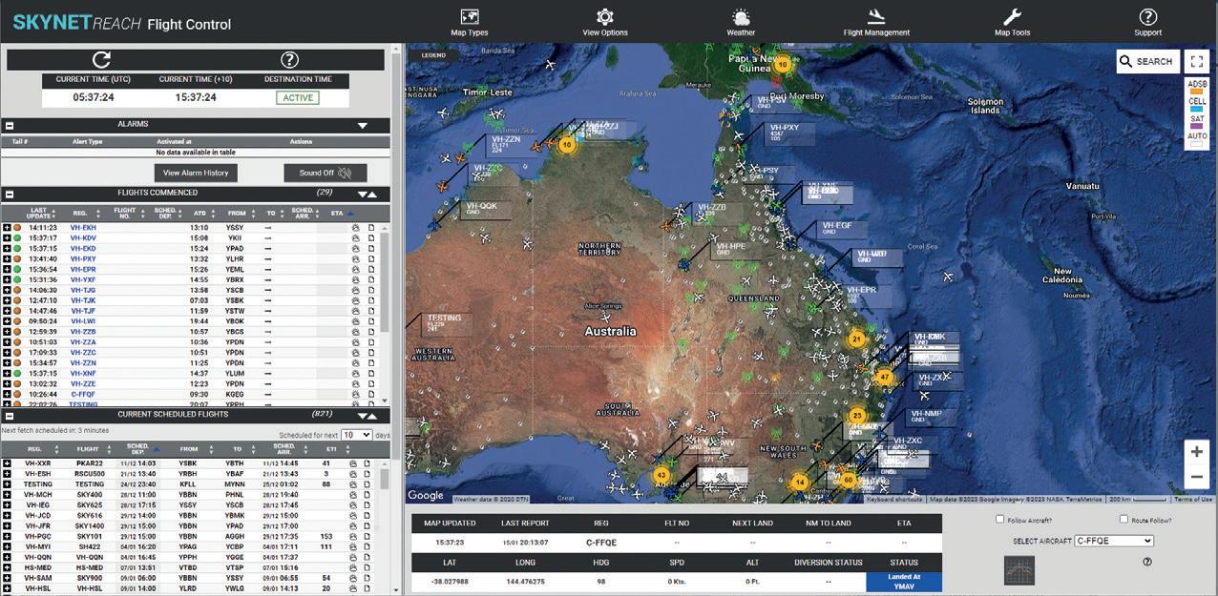Click map pin icon in VH-EKH row
Viewport: 1218px width, 596px height.
(355, 228)
